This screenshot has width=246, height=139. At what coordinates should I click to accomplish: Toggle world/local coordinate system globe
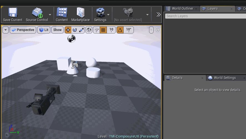point(89,30)
